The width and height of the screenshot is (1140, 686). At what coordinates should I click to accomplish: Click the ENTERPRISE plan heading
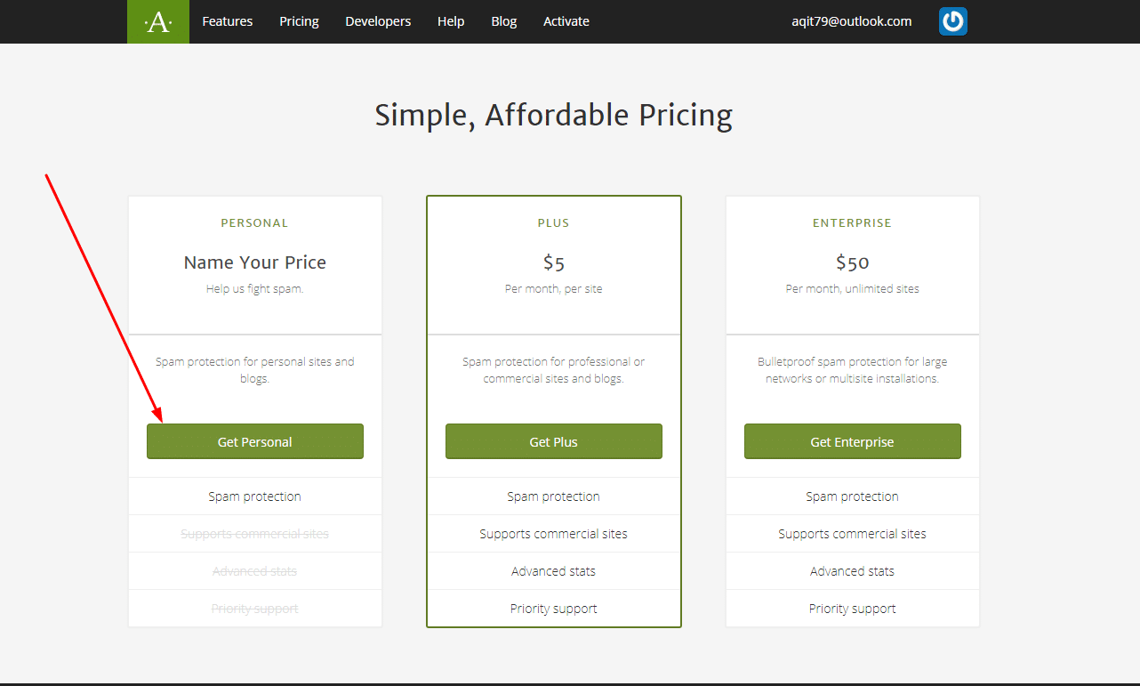[852, 223]
